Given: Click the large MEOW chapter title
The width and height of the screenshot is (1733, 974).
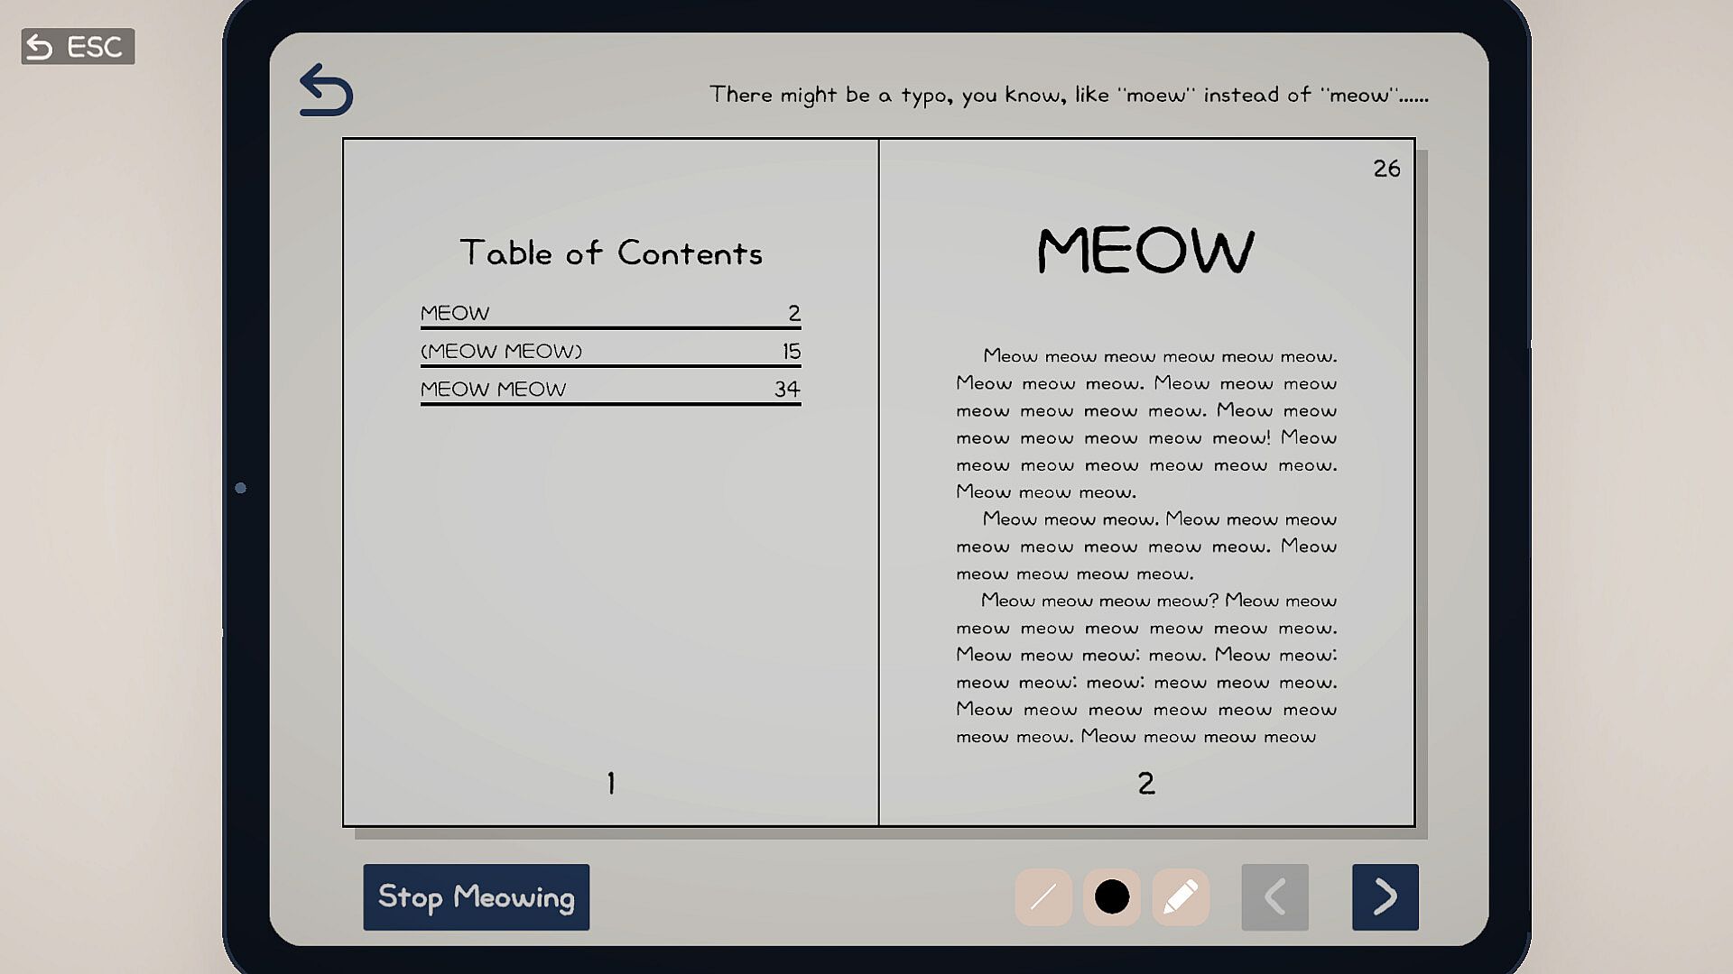Looking at the screenshot, I should (1145, 250).
